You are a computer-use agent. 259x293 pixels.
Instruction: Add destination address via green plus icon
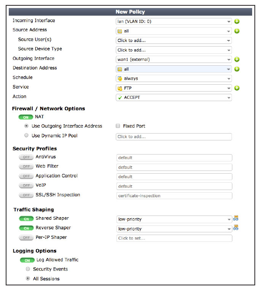click(x=237, y=69)
